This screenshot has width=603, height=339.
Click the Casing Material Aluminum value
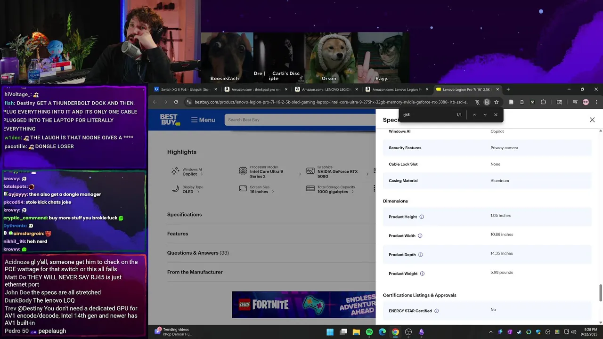499,181
